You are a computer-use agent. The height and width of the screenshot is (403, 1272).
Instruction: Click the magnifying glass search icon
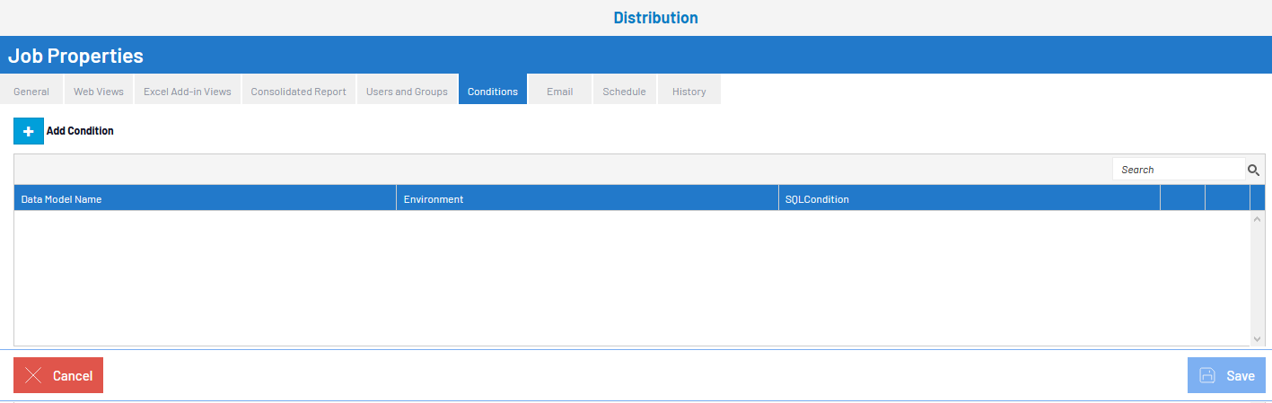click(1253, 170)
